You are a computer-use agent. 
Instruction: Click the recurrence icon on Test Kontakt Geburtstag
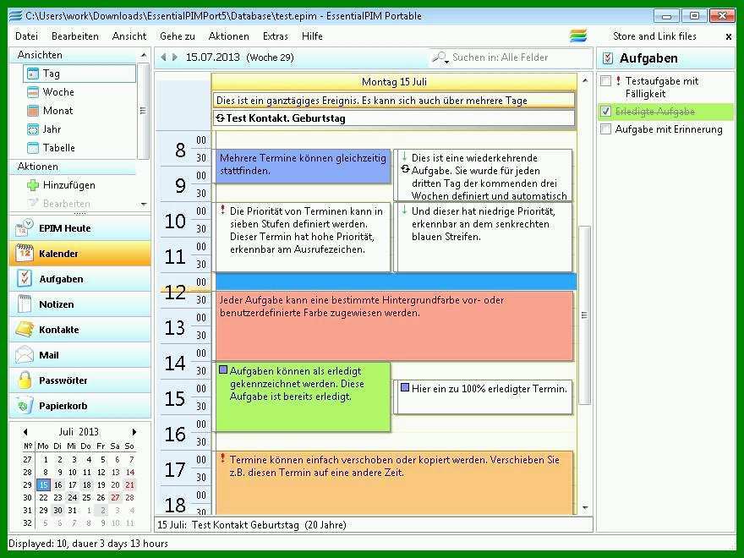click(220, 118)
